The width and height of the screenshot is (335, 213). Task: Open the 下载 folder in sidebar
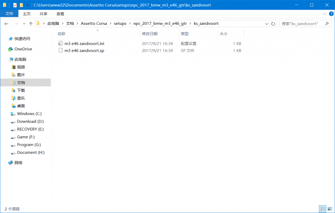tap(21, 90)
